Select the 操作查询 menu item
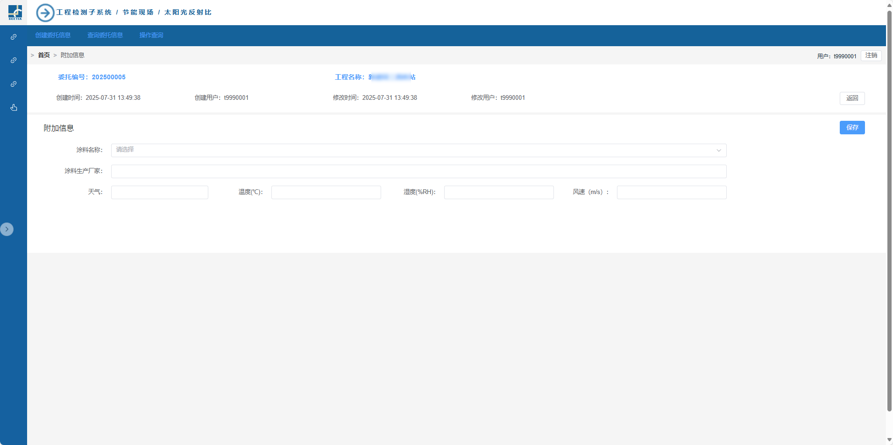The image size is (893, 445). pos(151,35)
